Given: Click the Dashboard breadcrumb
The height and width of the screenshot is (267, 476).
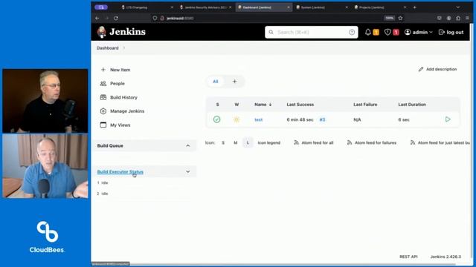Looking at the screenshot, I should [107, 47].
